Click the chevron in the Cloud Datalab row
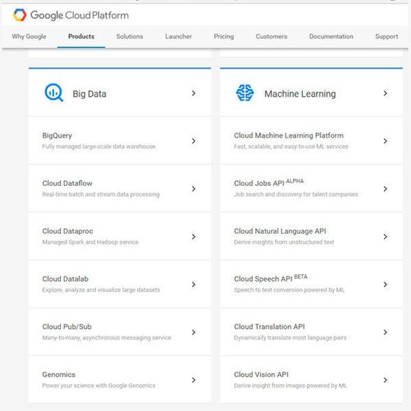 (x=193, y=285)
